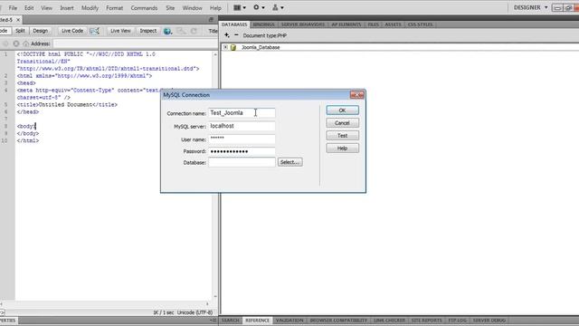Switch to the Assets panel tab

[393, 24]
